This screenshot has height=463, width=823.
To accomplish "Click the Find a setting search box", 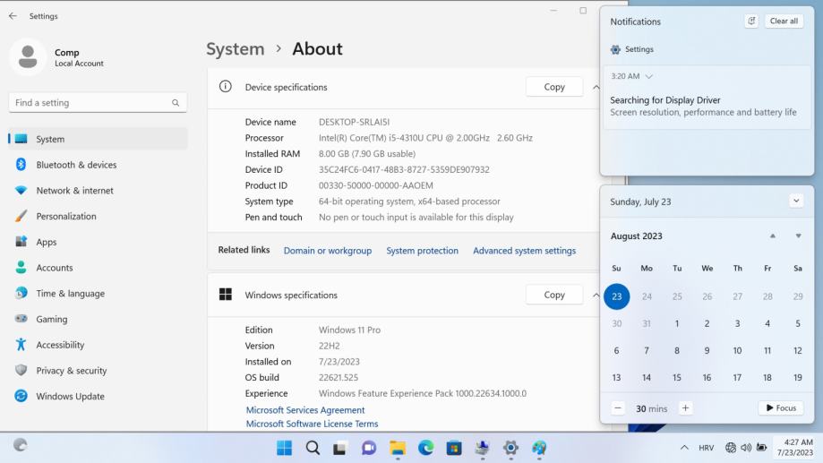I will [90, 103].
